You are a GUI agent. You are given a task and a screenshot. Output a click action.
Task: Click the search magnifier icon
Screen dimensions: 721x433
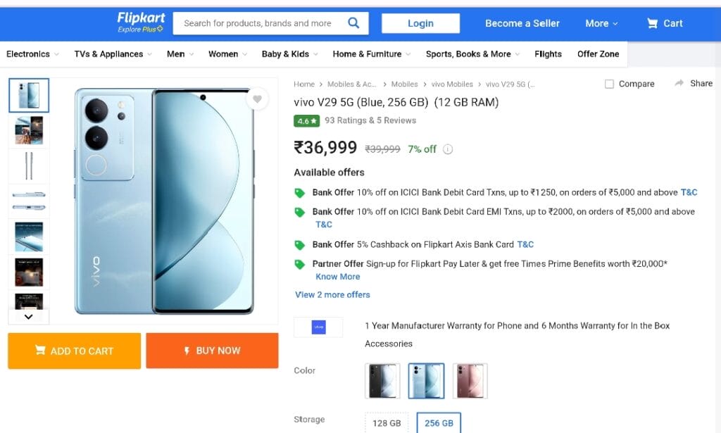[x=353, y=23]
